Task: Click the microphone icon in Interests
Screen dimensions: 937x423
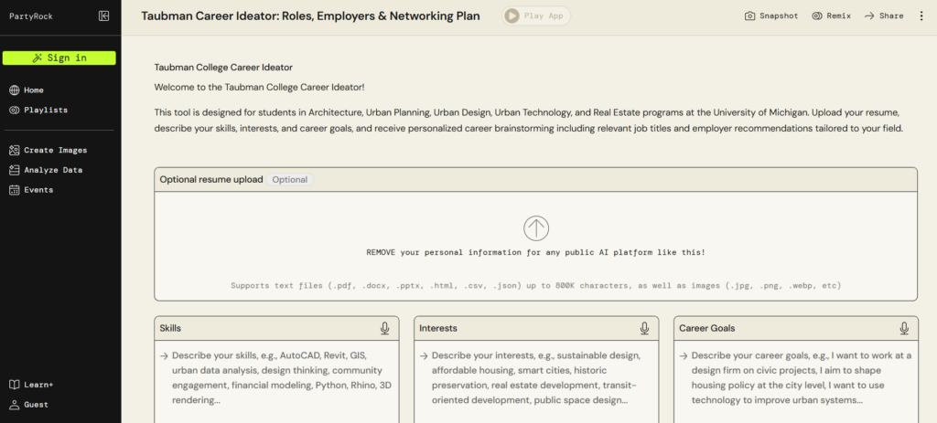Action: (x=645, y=328)
